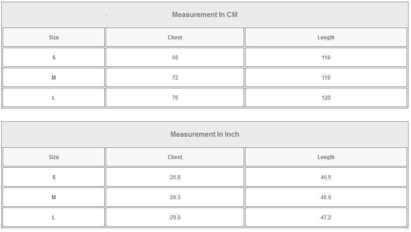Click the chest value 29.9 cell

click(175, 218)
